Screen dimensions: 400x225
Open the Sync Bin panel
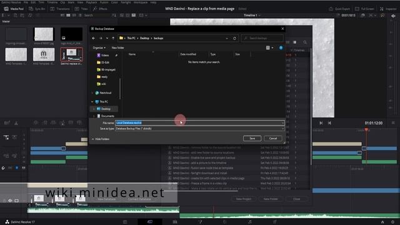pos(37,9)
